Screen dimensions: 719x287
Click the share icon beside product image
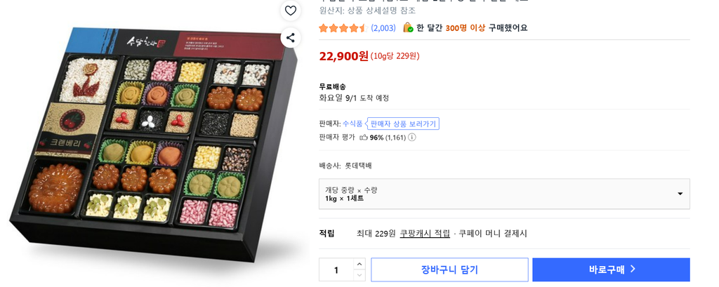290,38
